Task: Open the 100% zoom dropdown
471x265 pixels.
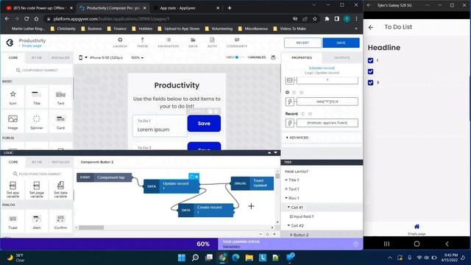Action: pos(137,57)
